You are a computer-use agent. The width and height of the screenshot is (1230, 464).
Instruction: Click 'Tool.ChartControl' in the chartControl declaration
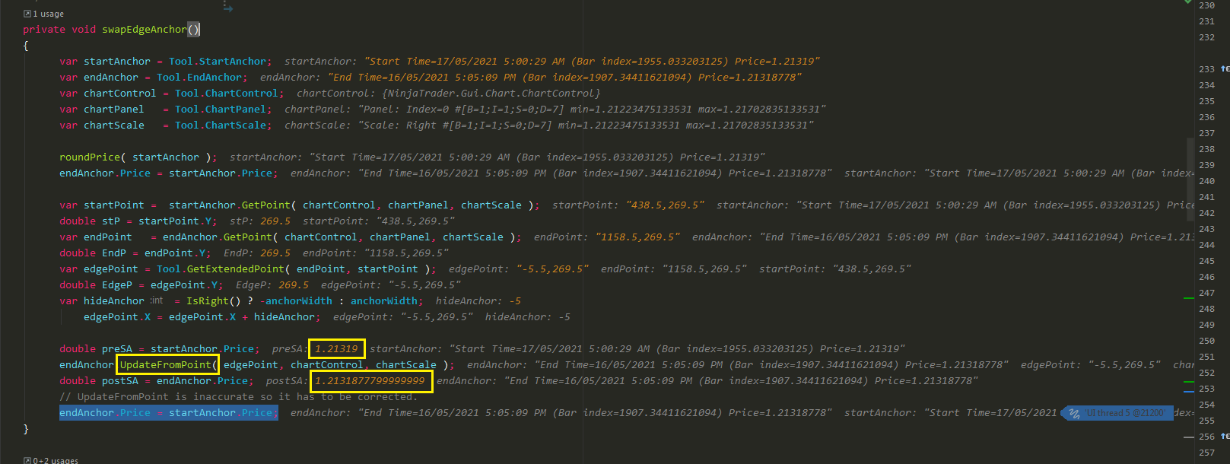tap(227, 94)
